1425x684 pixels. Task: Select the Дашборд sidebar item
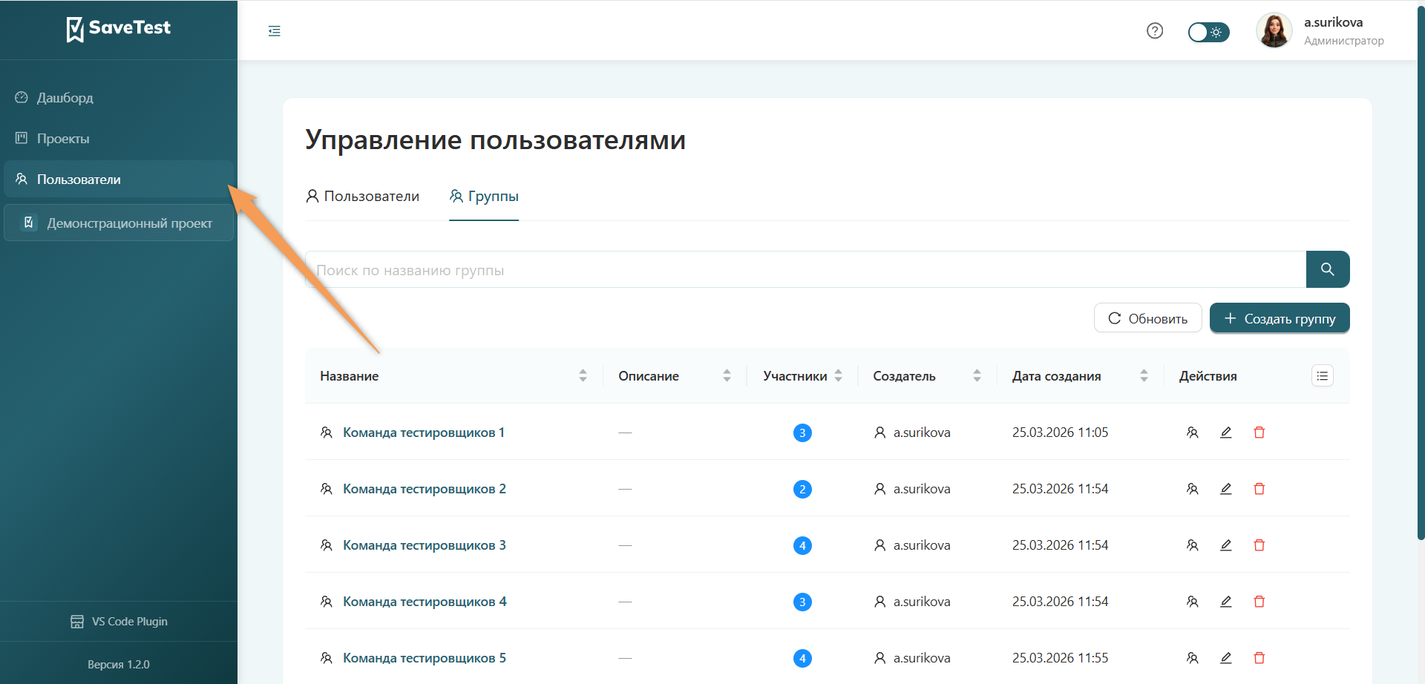[x=65, y=97]
